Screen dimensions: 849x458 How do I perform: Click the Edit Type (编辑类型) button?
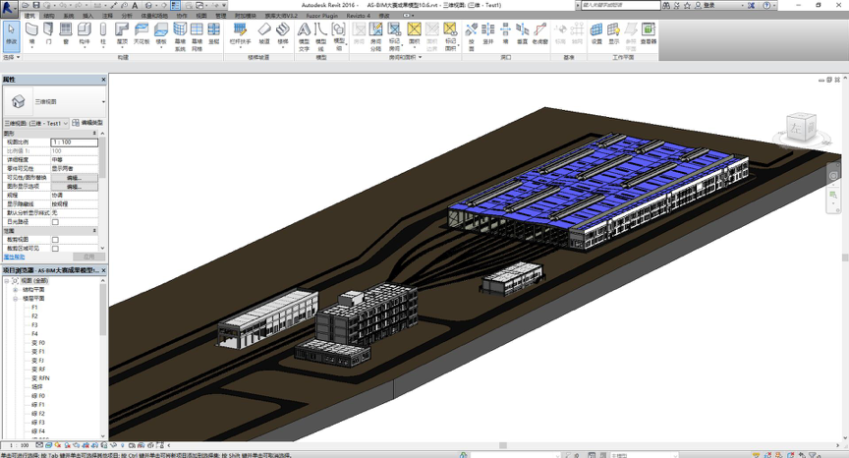click(88, 124)
